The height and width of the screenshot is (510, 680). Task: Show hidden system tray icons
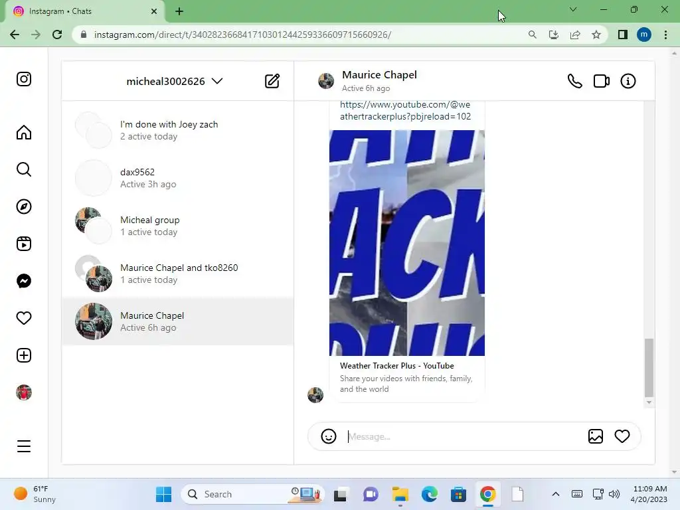pos(556,494)
